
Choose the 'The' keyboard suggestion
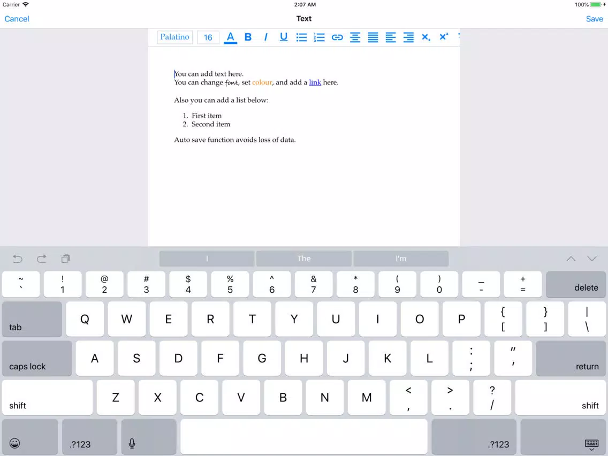tap(304, 259)
